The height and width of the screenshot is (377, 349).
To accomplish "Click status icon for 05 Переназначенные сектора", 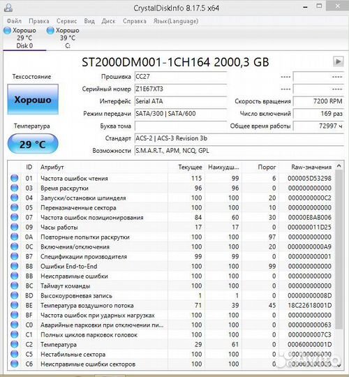I will 15,207.
